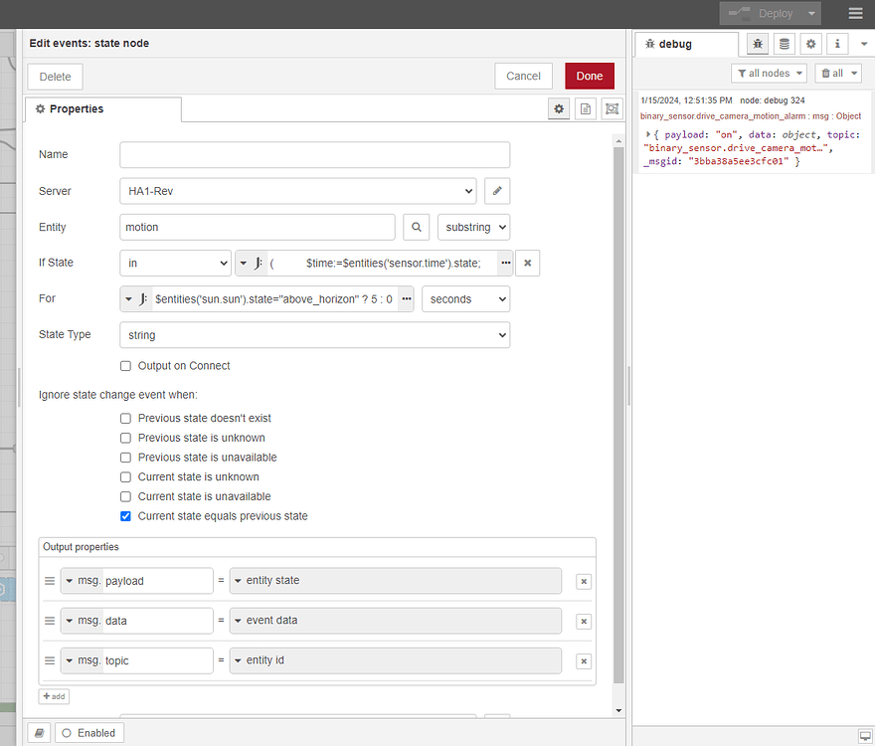This screenshot has height=746, width=875.
Task: Delete the events: state node
Action: pyautogui.click(x=56, y=77)
